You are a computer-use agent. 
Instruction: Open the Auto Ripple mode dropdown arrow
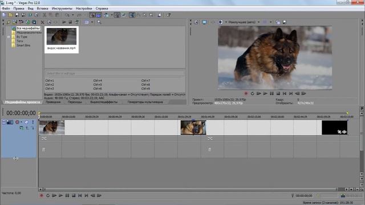tap(112, 15)
